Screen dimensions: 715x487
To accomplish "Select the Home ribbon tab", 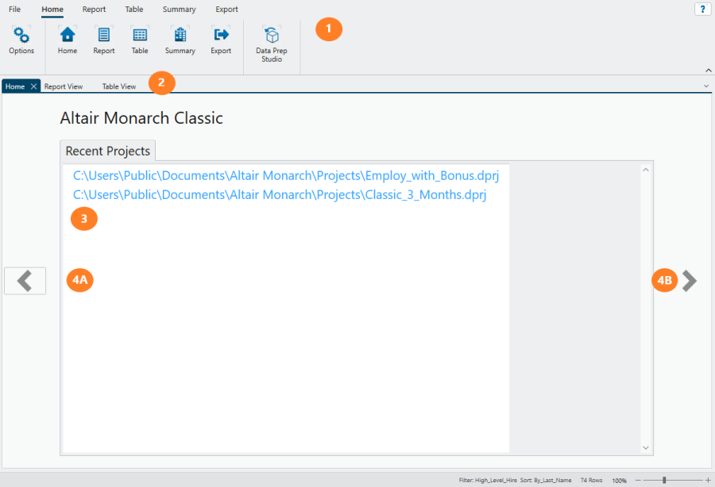I will [x=52, y=9].
